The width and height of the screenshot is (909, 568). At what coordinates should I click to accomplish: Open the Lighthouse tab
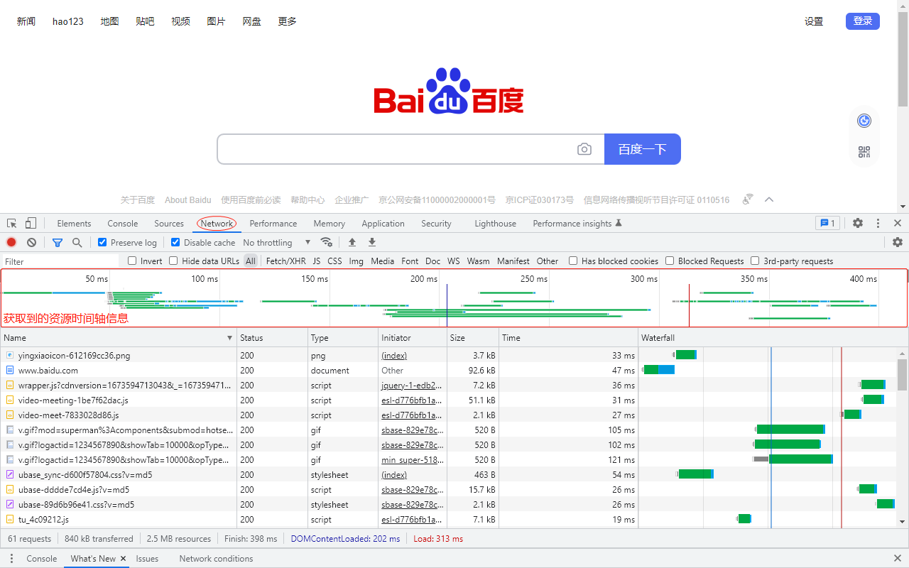[495, 223]
